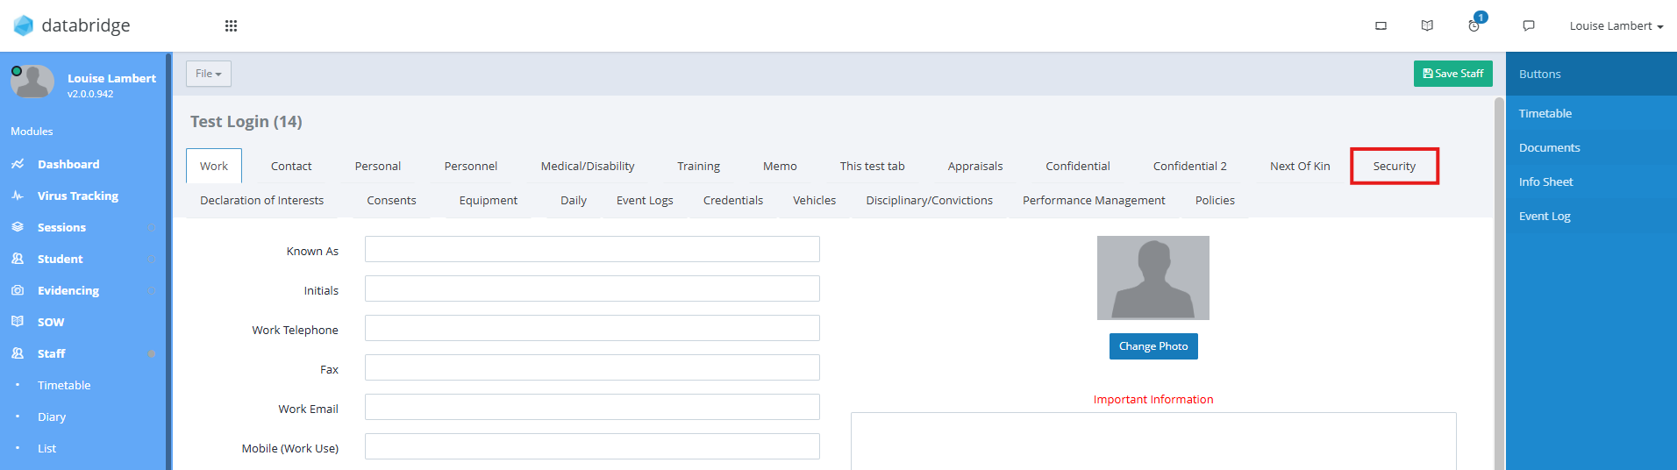The image size is (1677, 470).
Task: Click the Staff person icon
Action: point(18,353)
